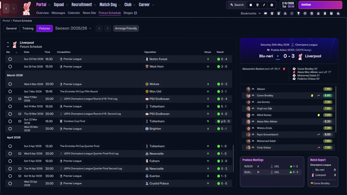Select the Sun 22 Feb Nottm Forest fixture radio
The image size is (347, 195).
tap(10, 59)
